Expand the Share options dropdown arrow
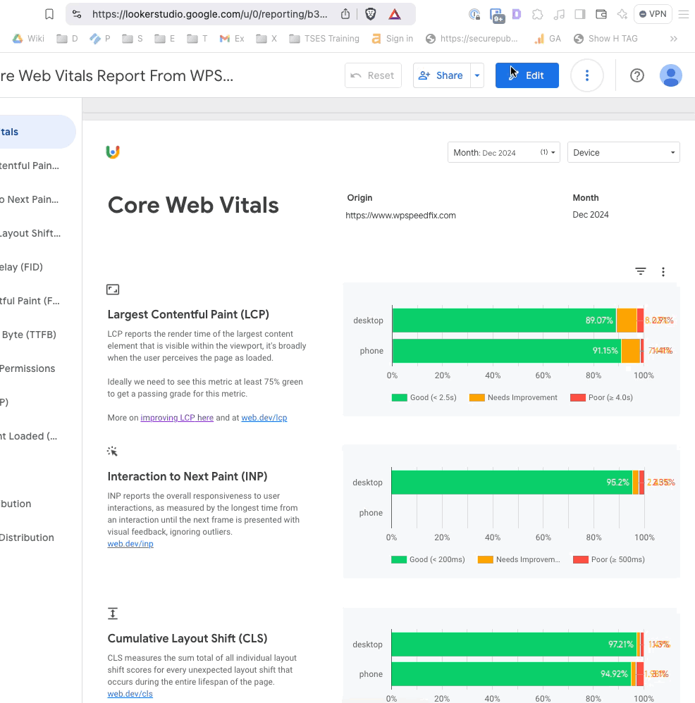This screenshot has height=703, width=695. (x=477, y=75)
